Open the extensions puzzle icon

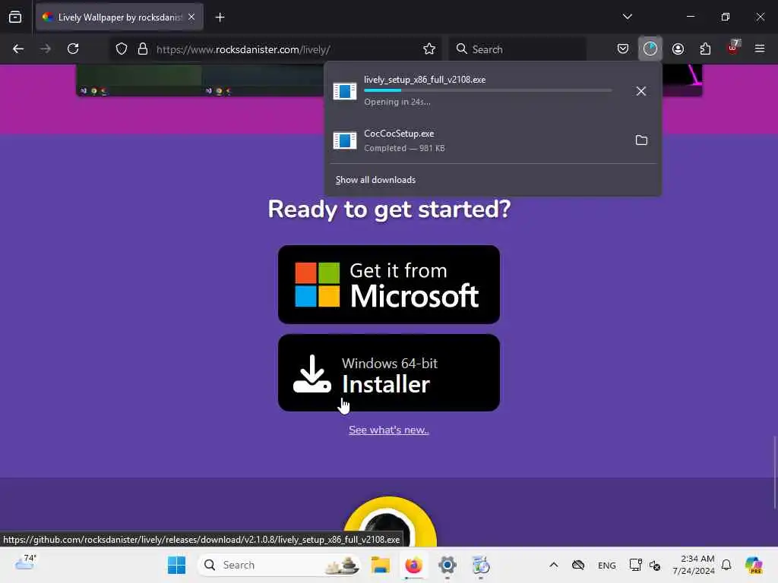click(705, 49)
